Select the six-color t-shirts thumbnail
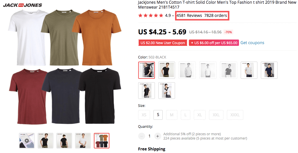298x153 pixels. [102, 140]
